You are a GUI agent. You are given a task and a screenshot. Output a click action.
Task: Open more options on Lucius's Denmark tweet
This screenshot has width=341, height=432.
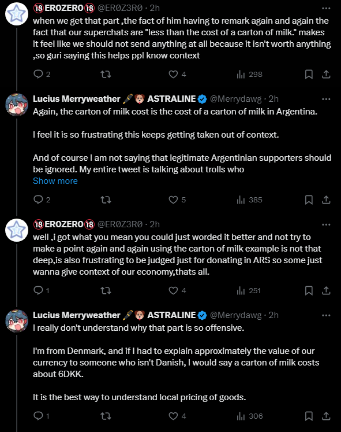pos(326,315)
